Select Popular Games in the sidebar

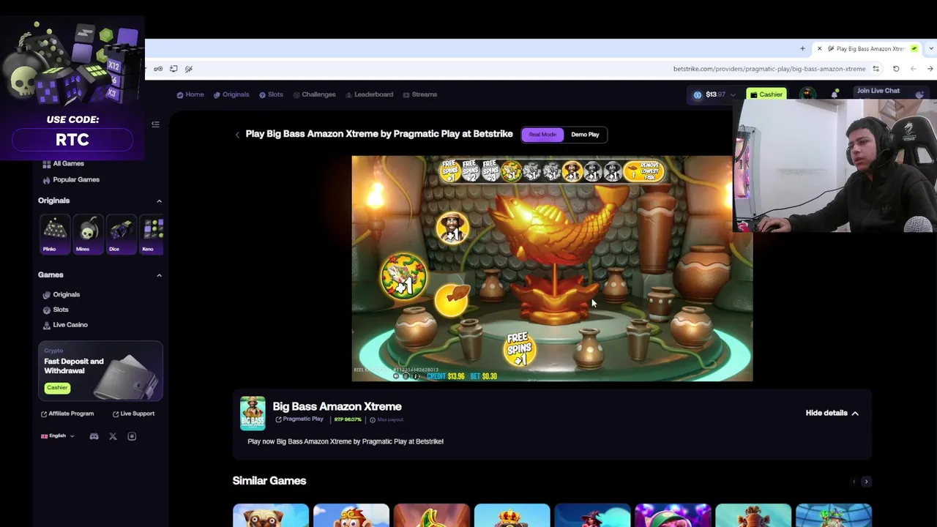click(71, 179)
